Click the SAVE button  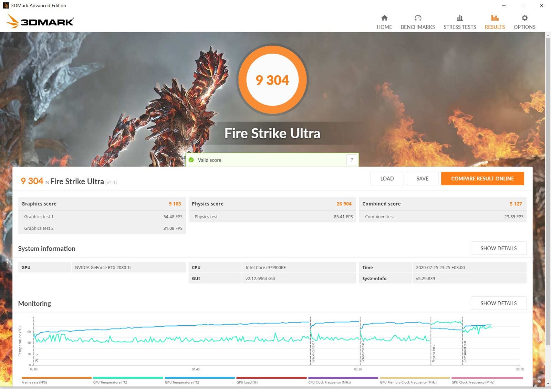point(423,179)
